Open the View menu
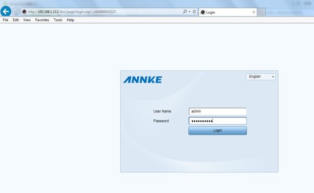Screen dimensions: 314x193 click(27, 20)
